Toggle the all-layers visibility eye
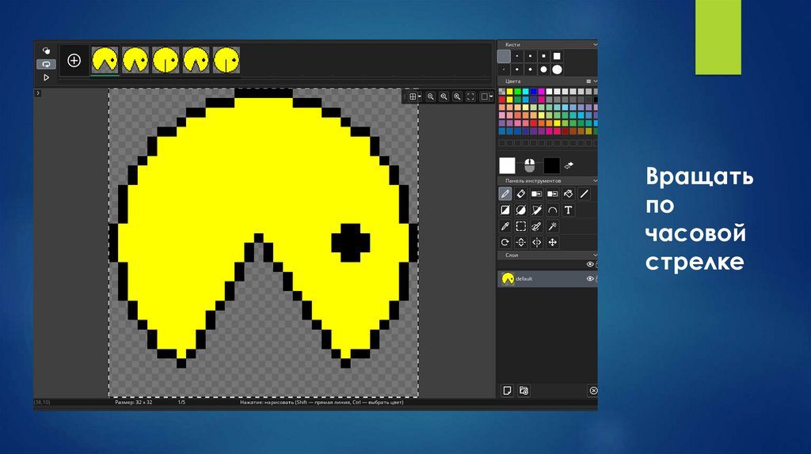The height and width of the screenshot is (454, 811). (589, 264)
